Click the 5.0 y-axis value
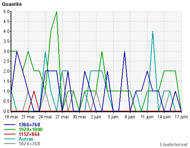The image size is (190, 148). (x=6, y=12)
